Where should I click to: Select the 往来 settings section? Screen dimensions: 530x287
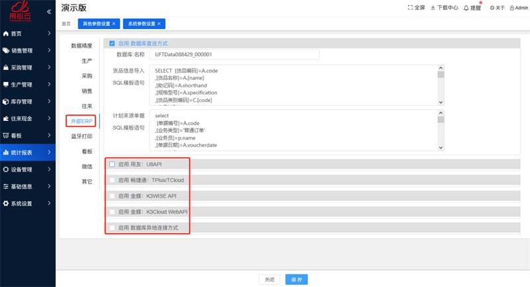coord(87,106)
